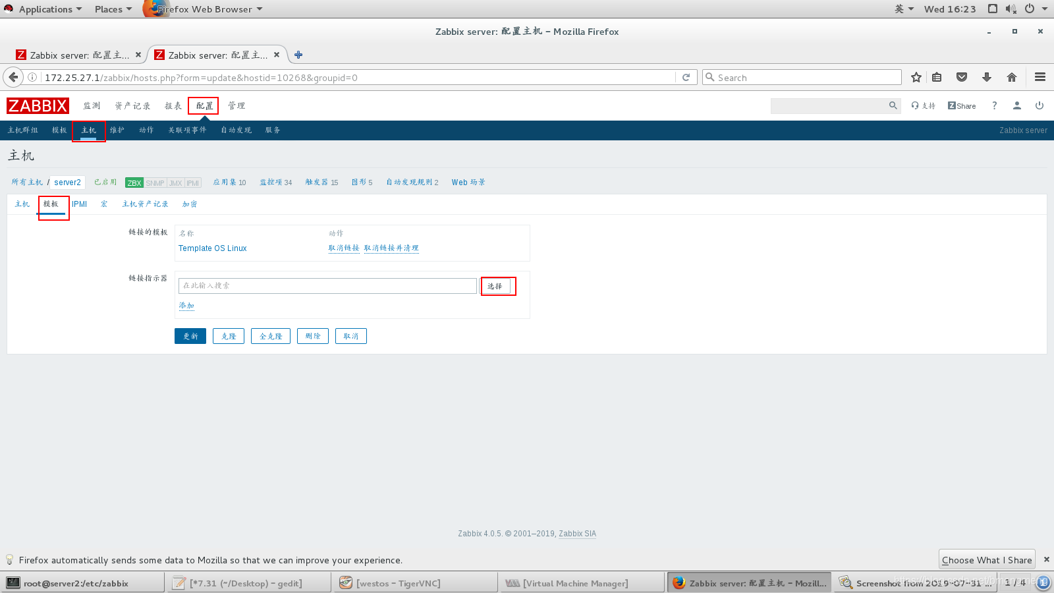
Task: Click the ZBX availability badge
Action: [x=134, y=183]
